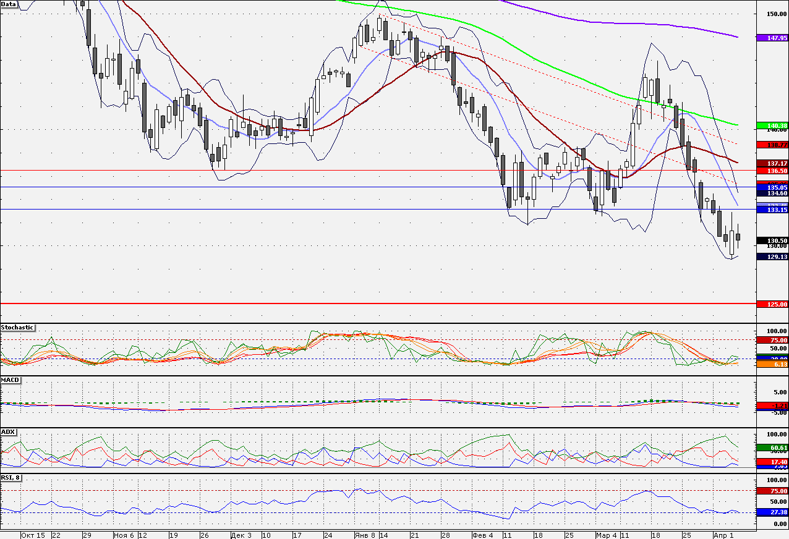The width and height of the screenshot is (789, 539).
Task: Select the blue horizontal line at 133.15
Action: 378,210
